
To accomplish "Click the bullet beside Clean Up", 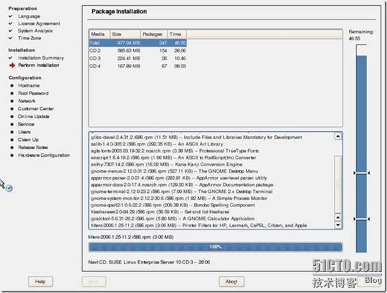I will pyautogui.click(x=12, y=140).
